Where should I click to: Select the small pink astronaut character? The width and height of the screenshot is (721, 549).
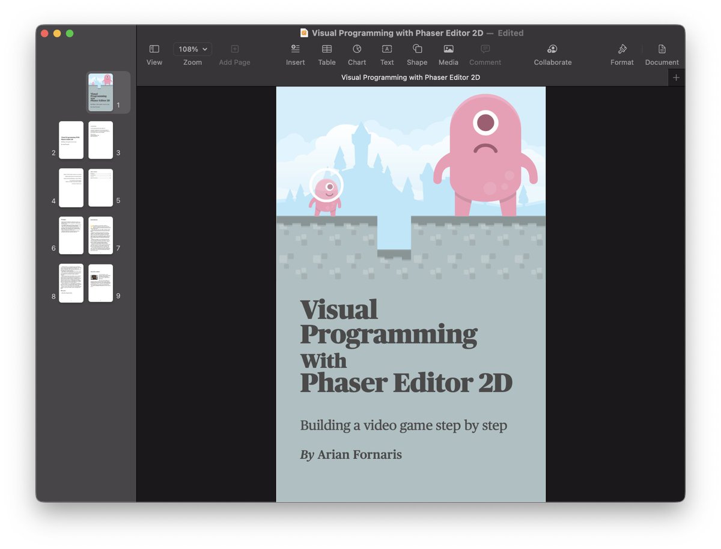pyautogui.click(x=326, y=192)
